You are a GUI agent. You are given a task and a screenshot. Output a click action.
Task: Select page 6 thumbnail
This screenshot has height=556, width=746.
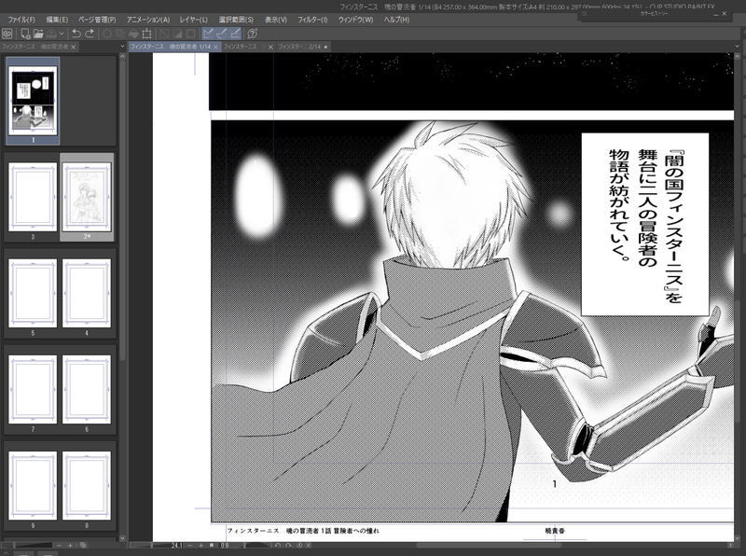click(87, 389)
